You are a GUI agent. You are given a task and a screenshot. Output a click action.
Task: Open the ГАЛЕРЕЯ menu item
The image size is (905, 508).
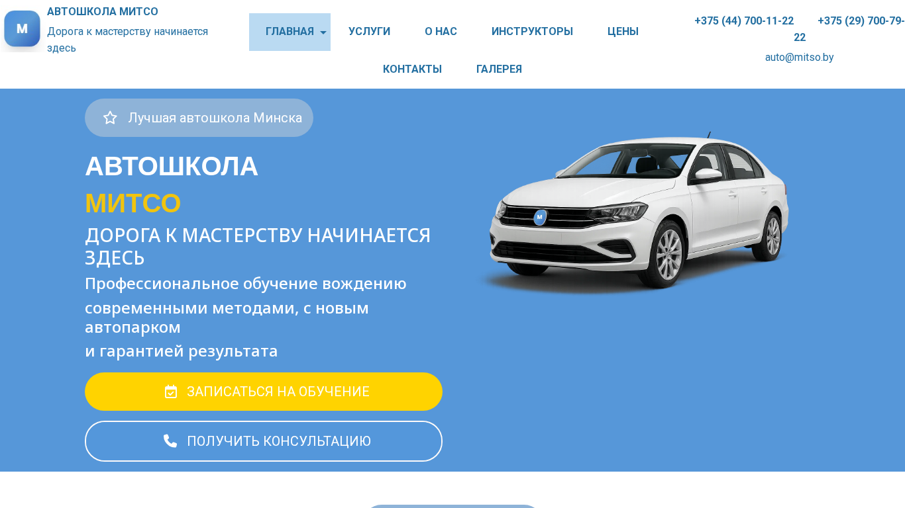click(x=499, y=69)
